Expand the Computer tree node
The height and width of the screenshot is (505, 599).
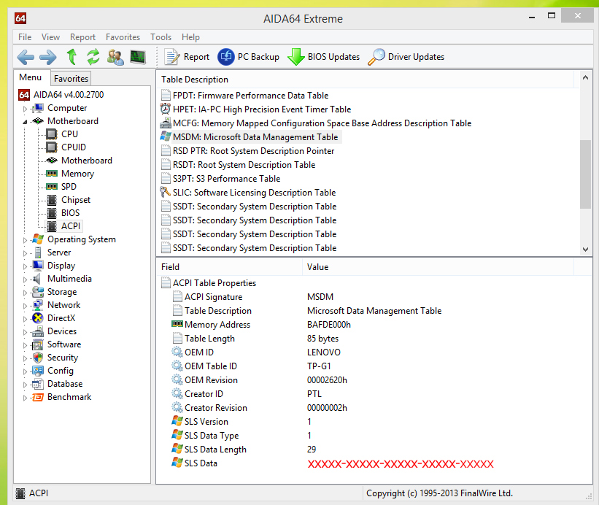tap(25, 109)
